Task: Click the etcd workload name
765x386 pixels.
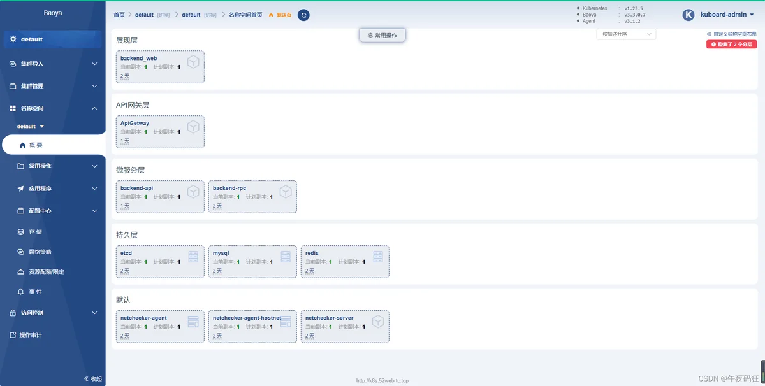Action: click(x=126, y=253)
